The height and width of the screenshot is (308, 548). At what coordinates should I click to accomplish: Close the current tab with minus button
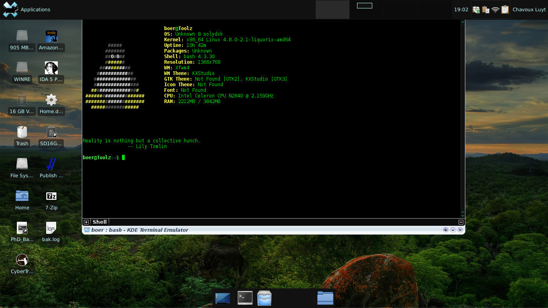pos(461,222)
